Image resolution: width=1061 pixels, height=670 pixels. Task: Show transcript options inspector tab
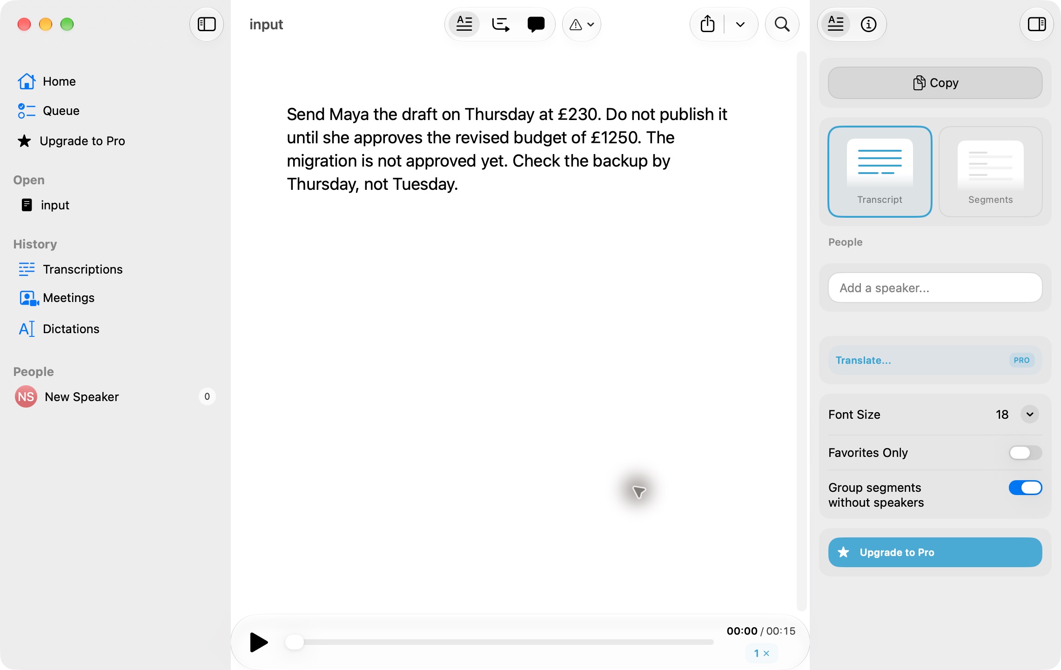tap(836, 24)
